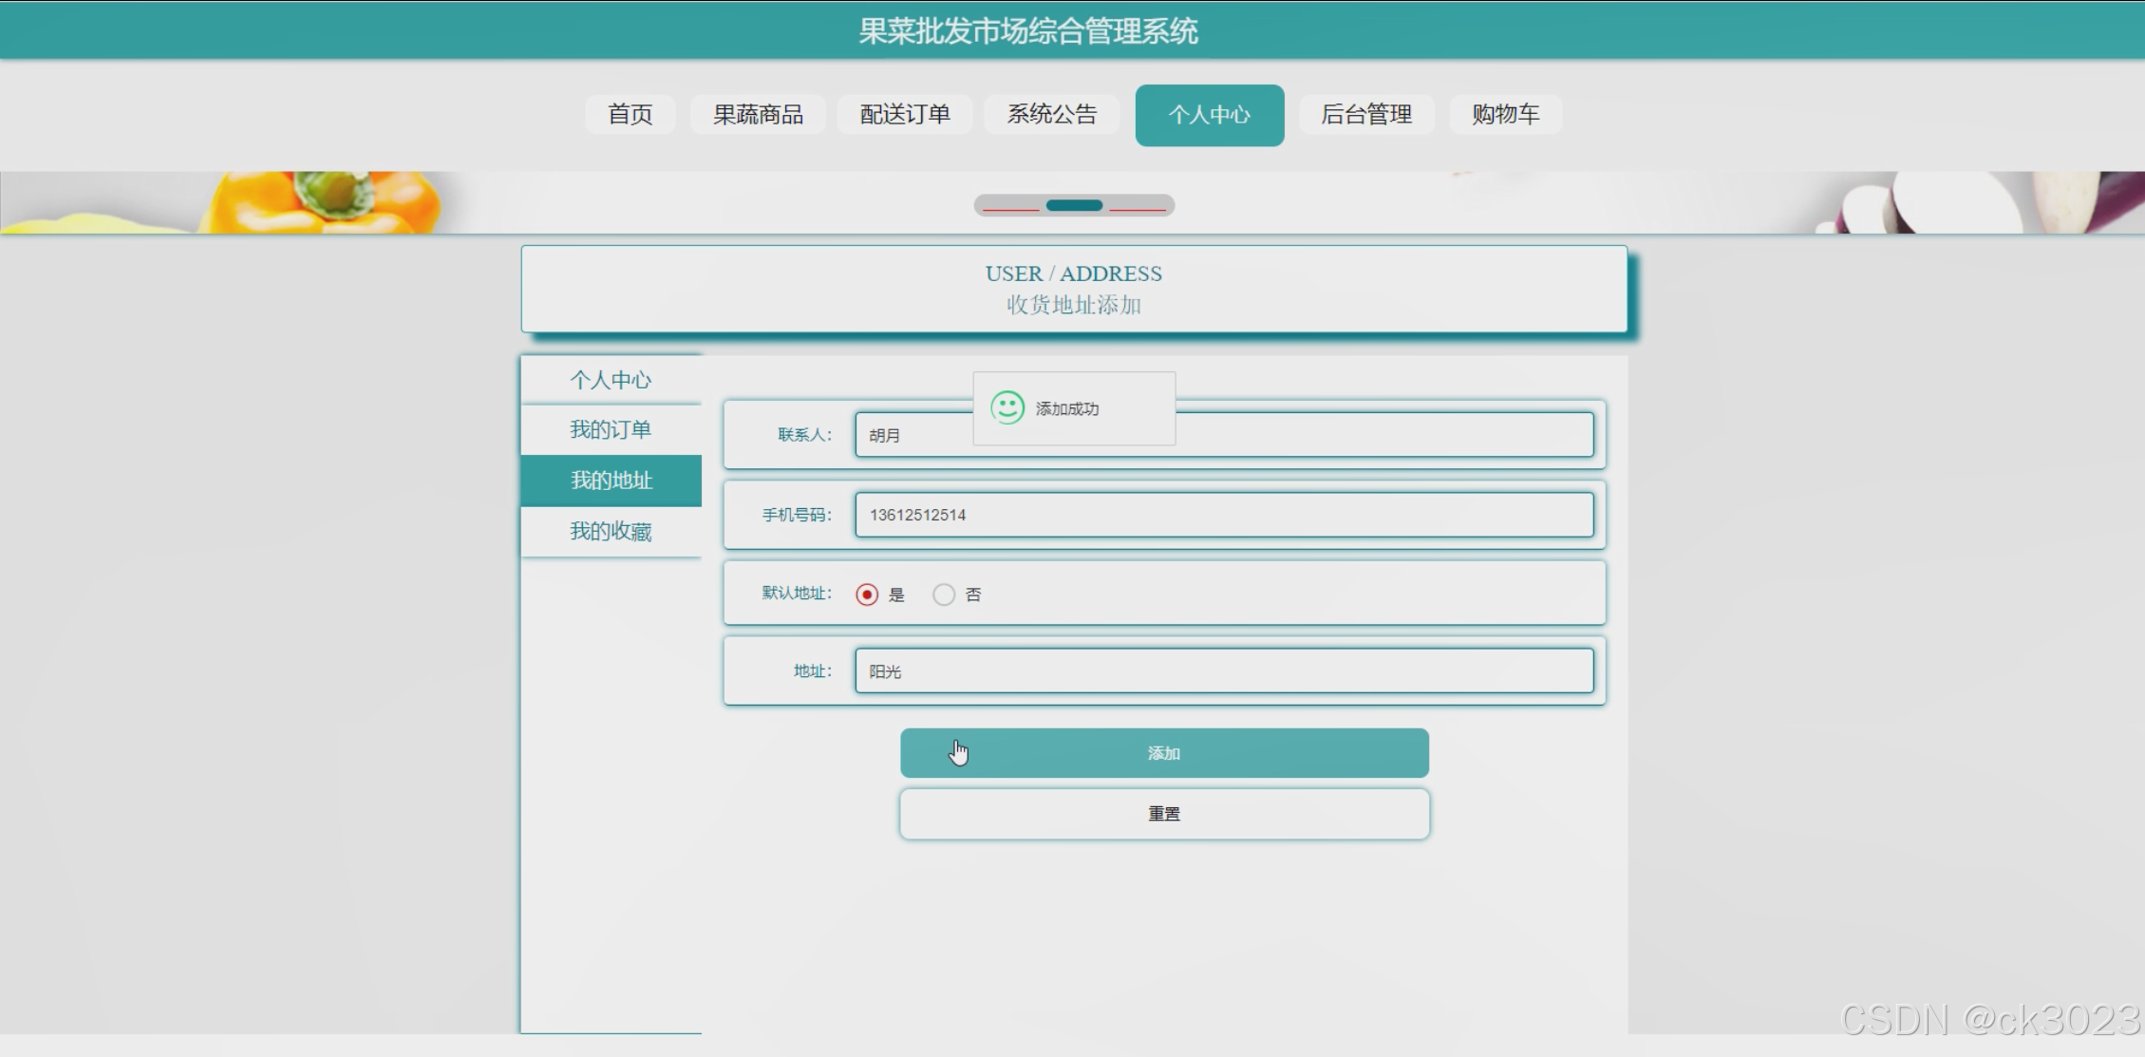Switch to 后台管理 section
Viewport: 2145px width, 1057px height.
(1365, 115)
